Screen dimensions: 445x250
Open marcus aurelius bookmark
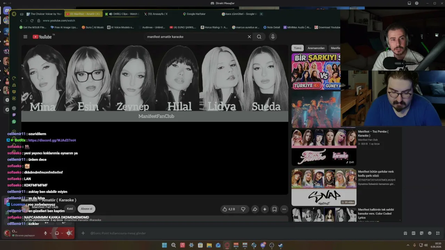point(245,27)
